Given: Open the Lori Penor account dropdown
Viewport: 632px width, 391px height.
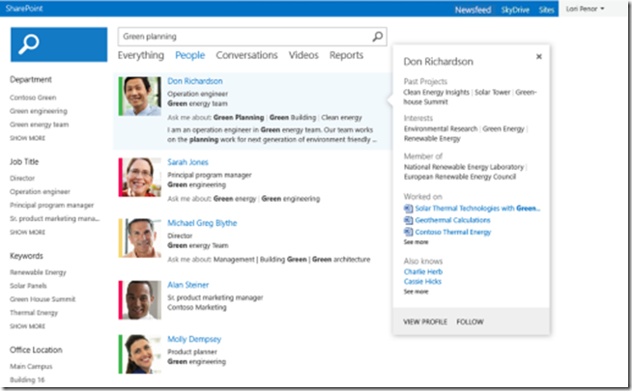Looking at the screenshot, I should [x=583, y=9].
